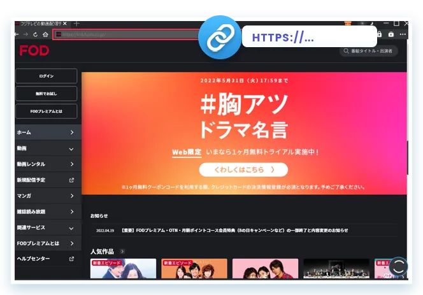Reload the page with the refresh icon
This screenshot has width=423, height=295.
35,34
